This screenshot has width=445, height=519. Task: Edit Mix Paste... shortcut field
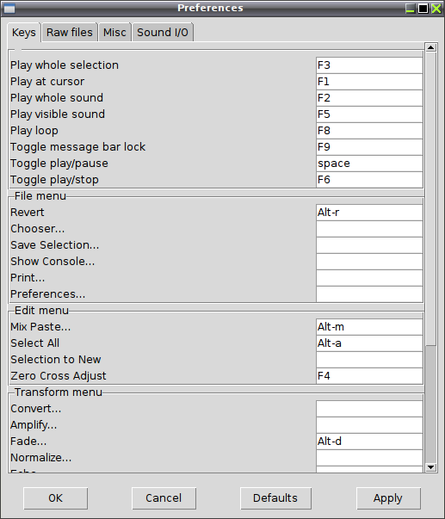(369, 327)
